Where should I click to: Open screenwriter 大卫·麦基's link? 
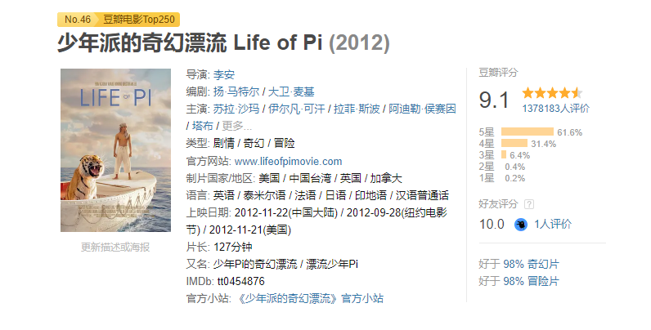point(291,91)
